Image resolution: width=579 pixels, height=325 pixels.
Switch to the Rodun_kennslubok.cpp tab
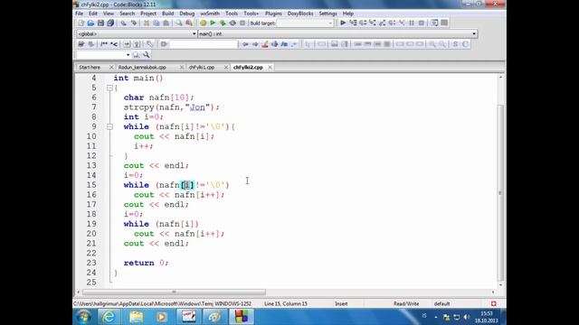point(142,68)
